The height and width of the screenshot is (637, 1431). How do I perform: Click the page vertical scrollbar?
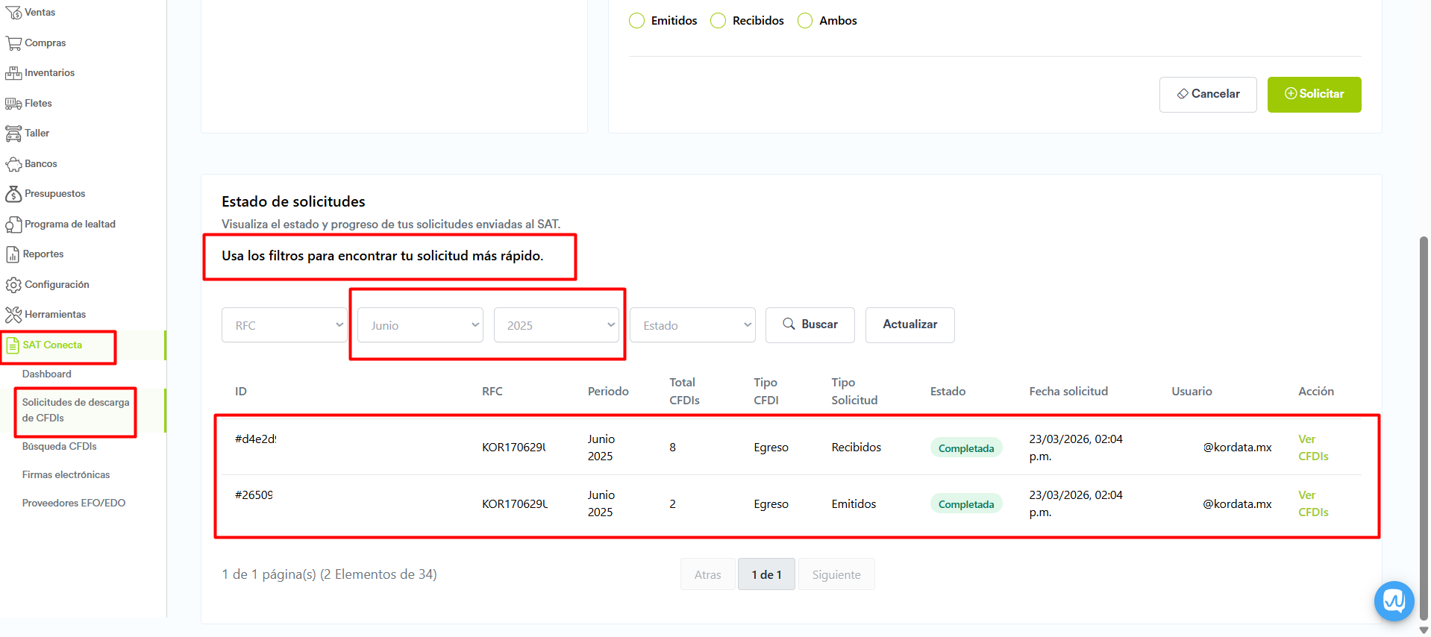(1423, 425)
